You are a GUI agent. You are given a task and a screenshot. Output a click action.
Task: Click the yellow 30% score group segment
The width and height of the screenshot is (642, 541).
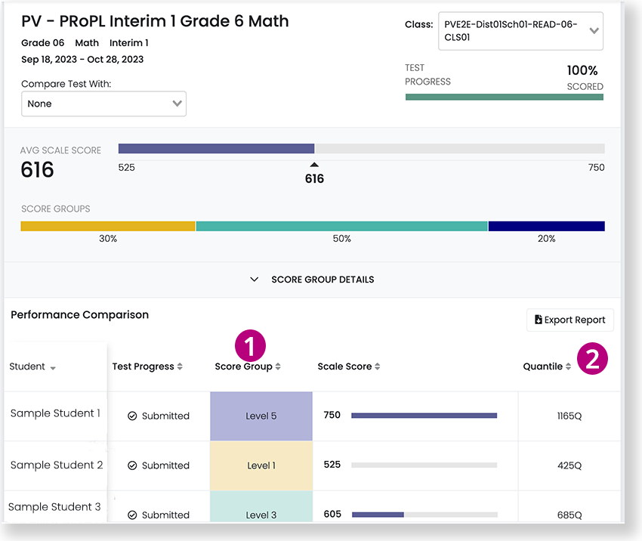108,226
